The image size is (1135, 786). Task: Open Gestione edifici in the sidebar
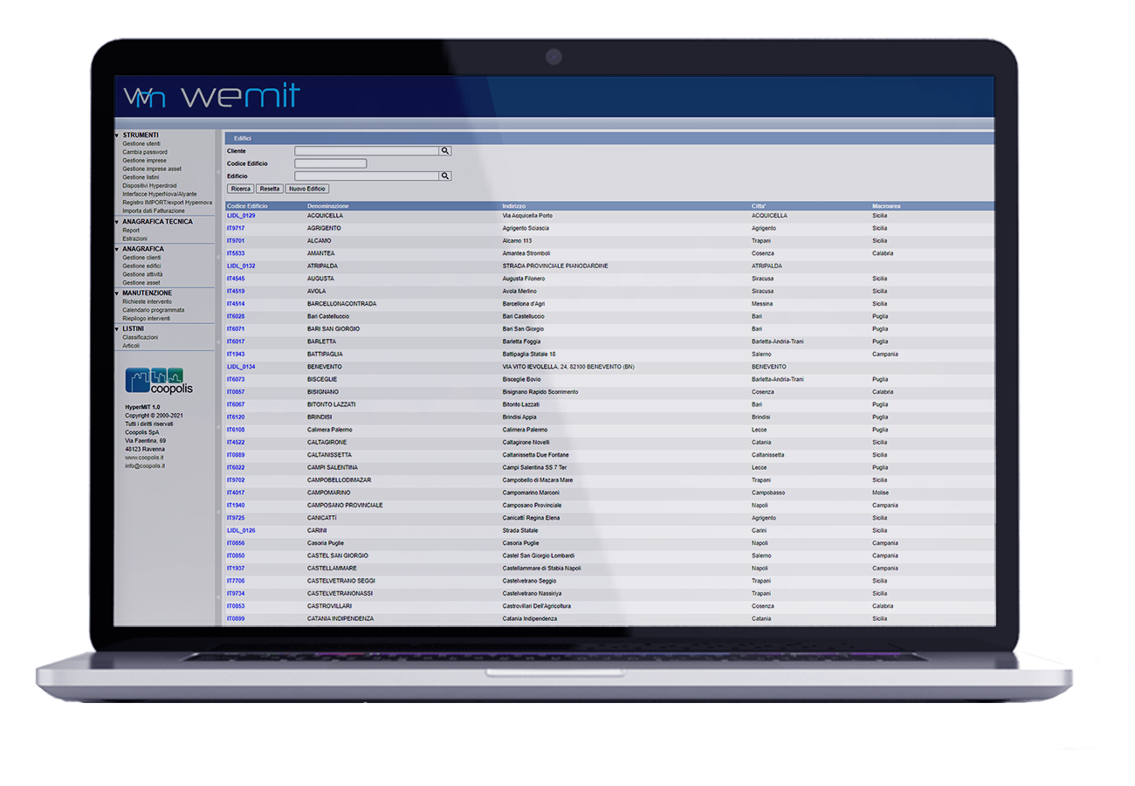[x=141, y=266]
